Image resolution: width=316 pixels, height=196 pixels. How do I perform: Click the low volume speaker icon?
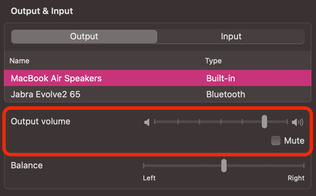147,122
